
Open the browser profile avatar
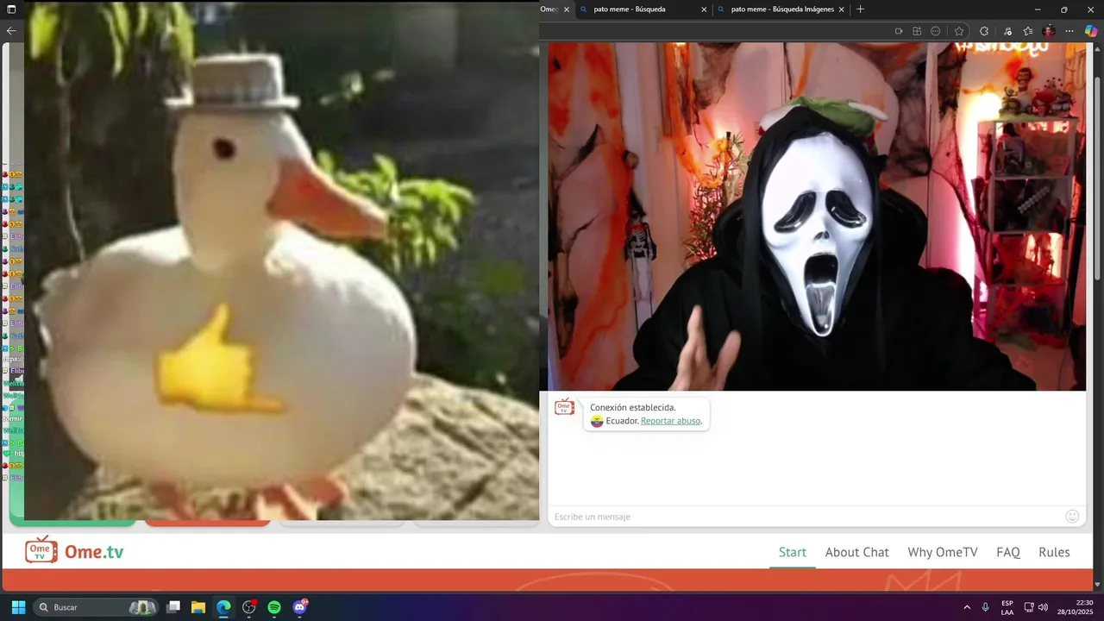click(1049, 31)
